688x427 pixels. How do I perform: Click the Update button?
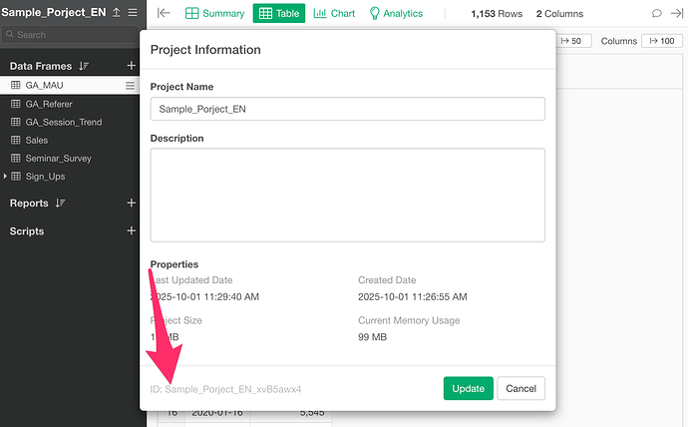click(468, 388)
